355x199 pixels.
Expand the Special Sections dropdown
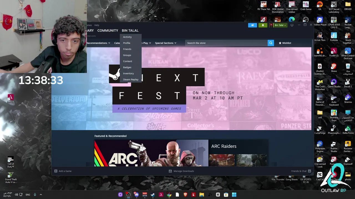click(166, 43)
